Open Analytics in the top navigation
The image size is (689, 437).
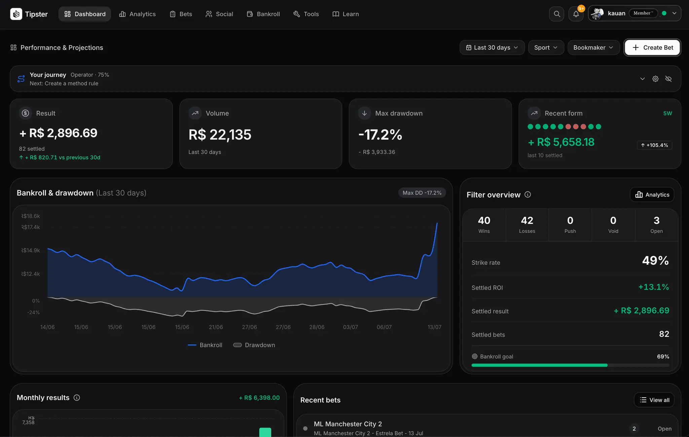click(x=137, y=14)
